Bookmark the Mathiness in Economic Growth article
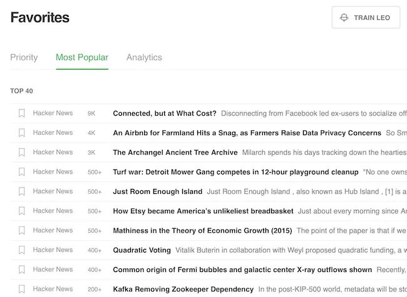Image resolution: width=407 pixels, height=297 pixels. tap(21, 230)
